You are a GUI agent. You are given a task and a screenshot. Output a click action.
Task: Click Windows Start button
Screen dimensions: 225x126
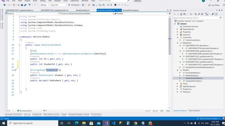(4, 123)
